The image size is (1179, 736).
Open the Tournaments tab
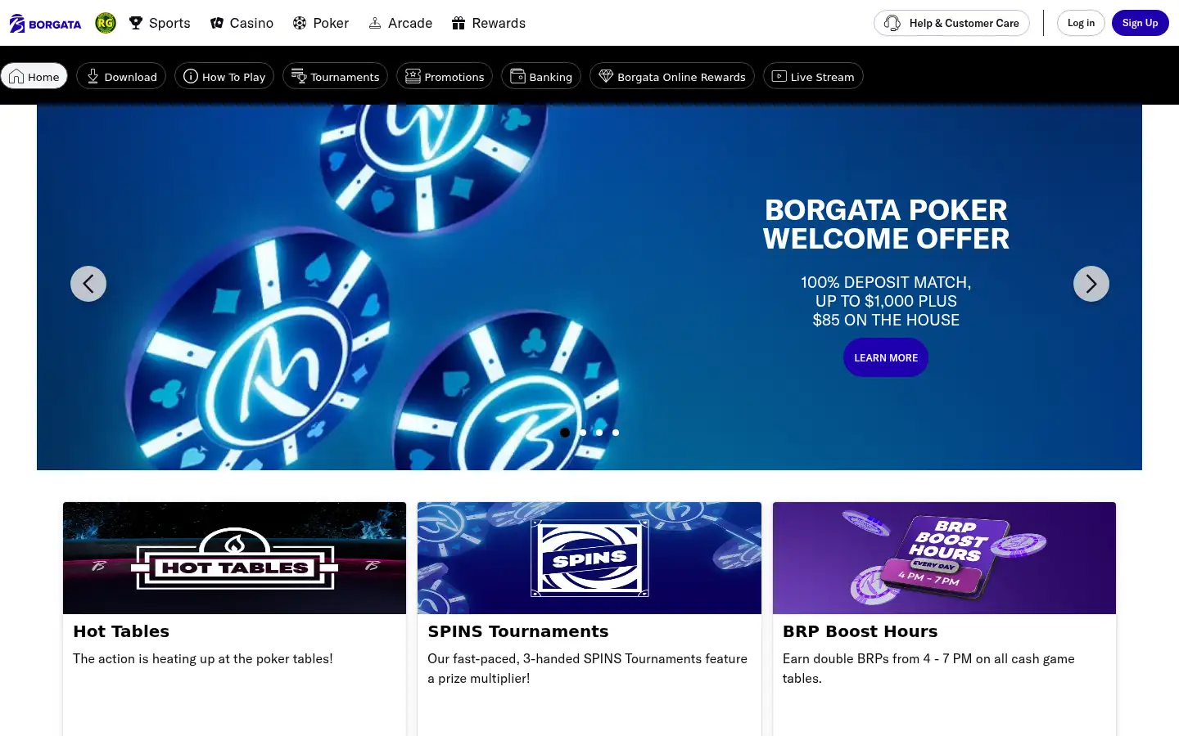[335, 76]
